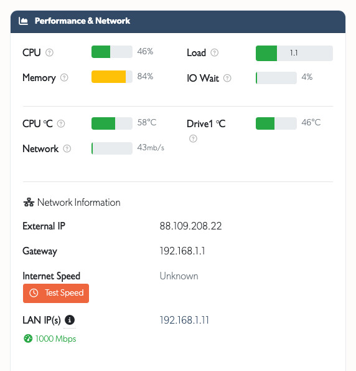This screenshot has height=371, width=356.
Task: Click the Network throughput bar
Action: pyautogui.click(x=112, y=148)
